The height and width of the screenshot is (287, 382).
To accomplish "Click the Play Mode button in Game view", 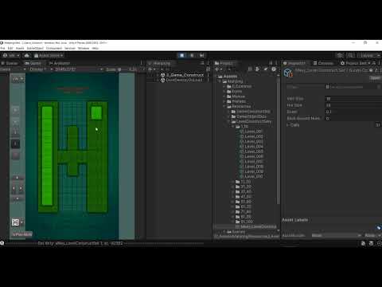I will click(22, 234).
